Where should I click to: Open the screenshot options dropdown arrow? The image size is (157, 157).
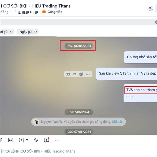(x=27, y=140)
